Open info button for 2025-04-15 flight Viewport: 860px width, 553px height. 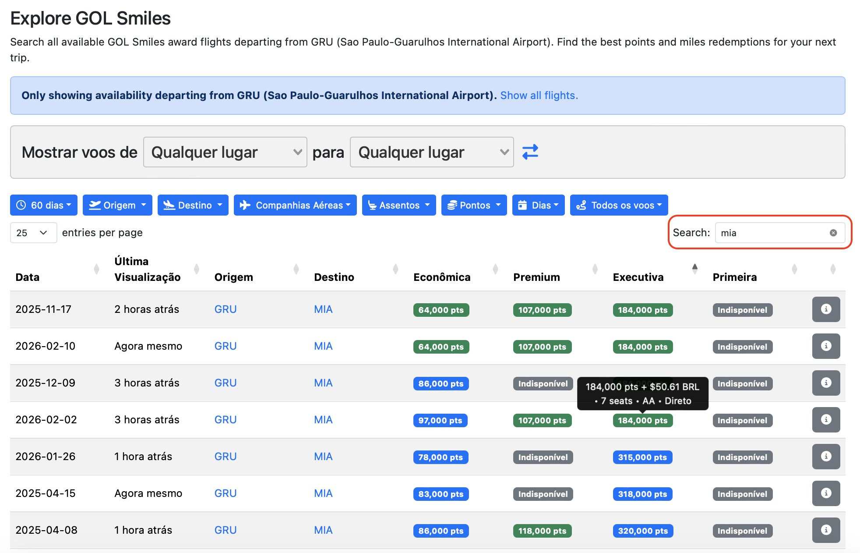[826, 493]
